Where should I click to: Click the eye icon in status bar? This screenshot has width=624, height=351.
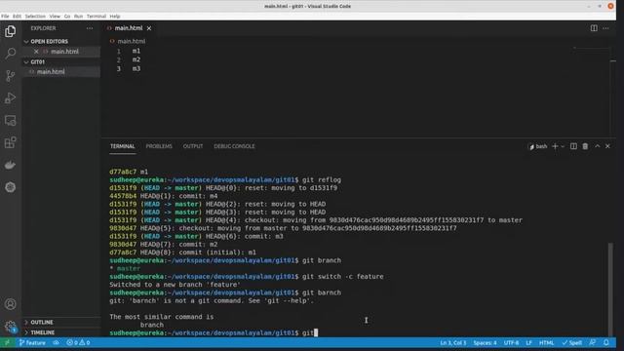pyautogui.click(x=57, y=343)
